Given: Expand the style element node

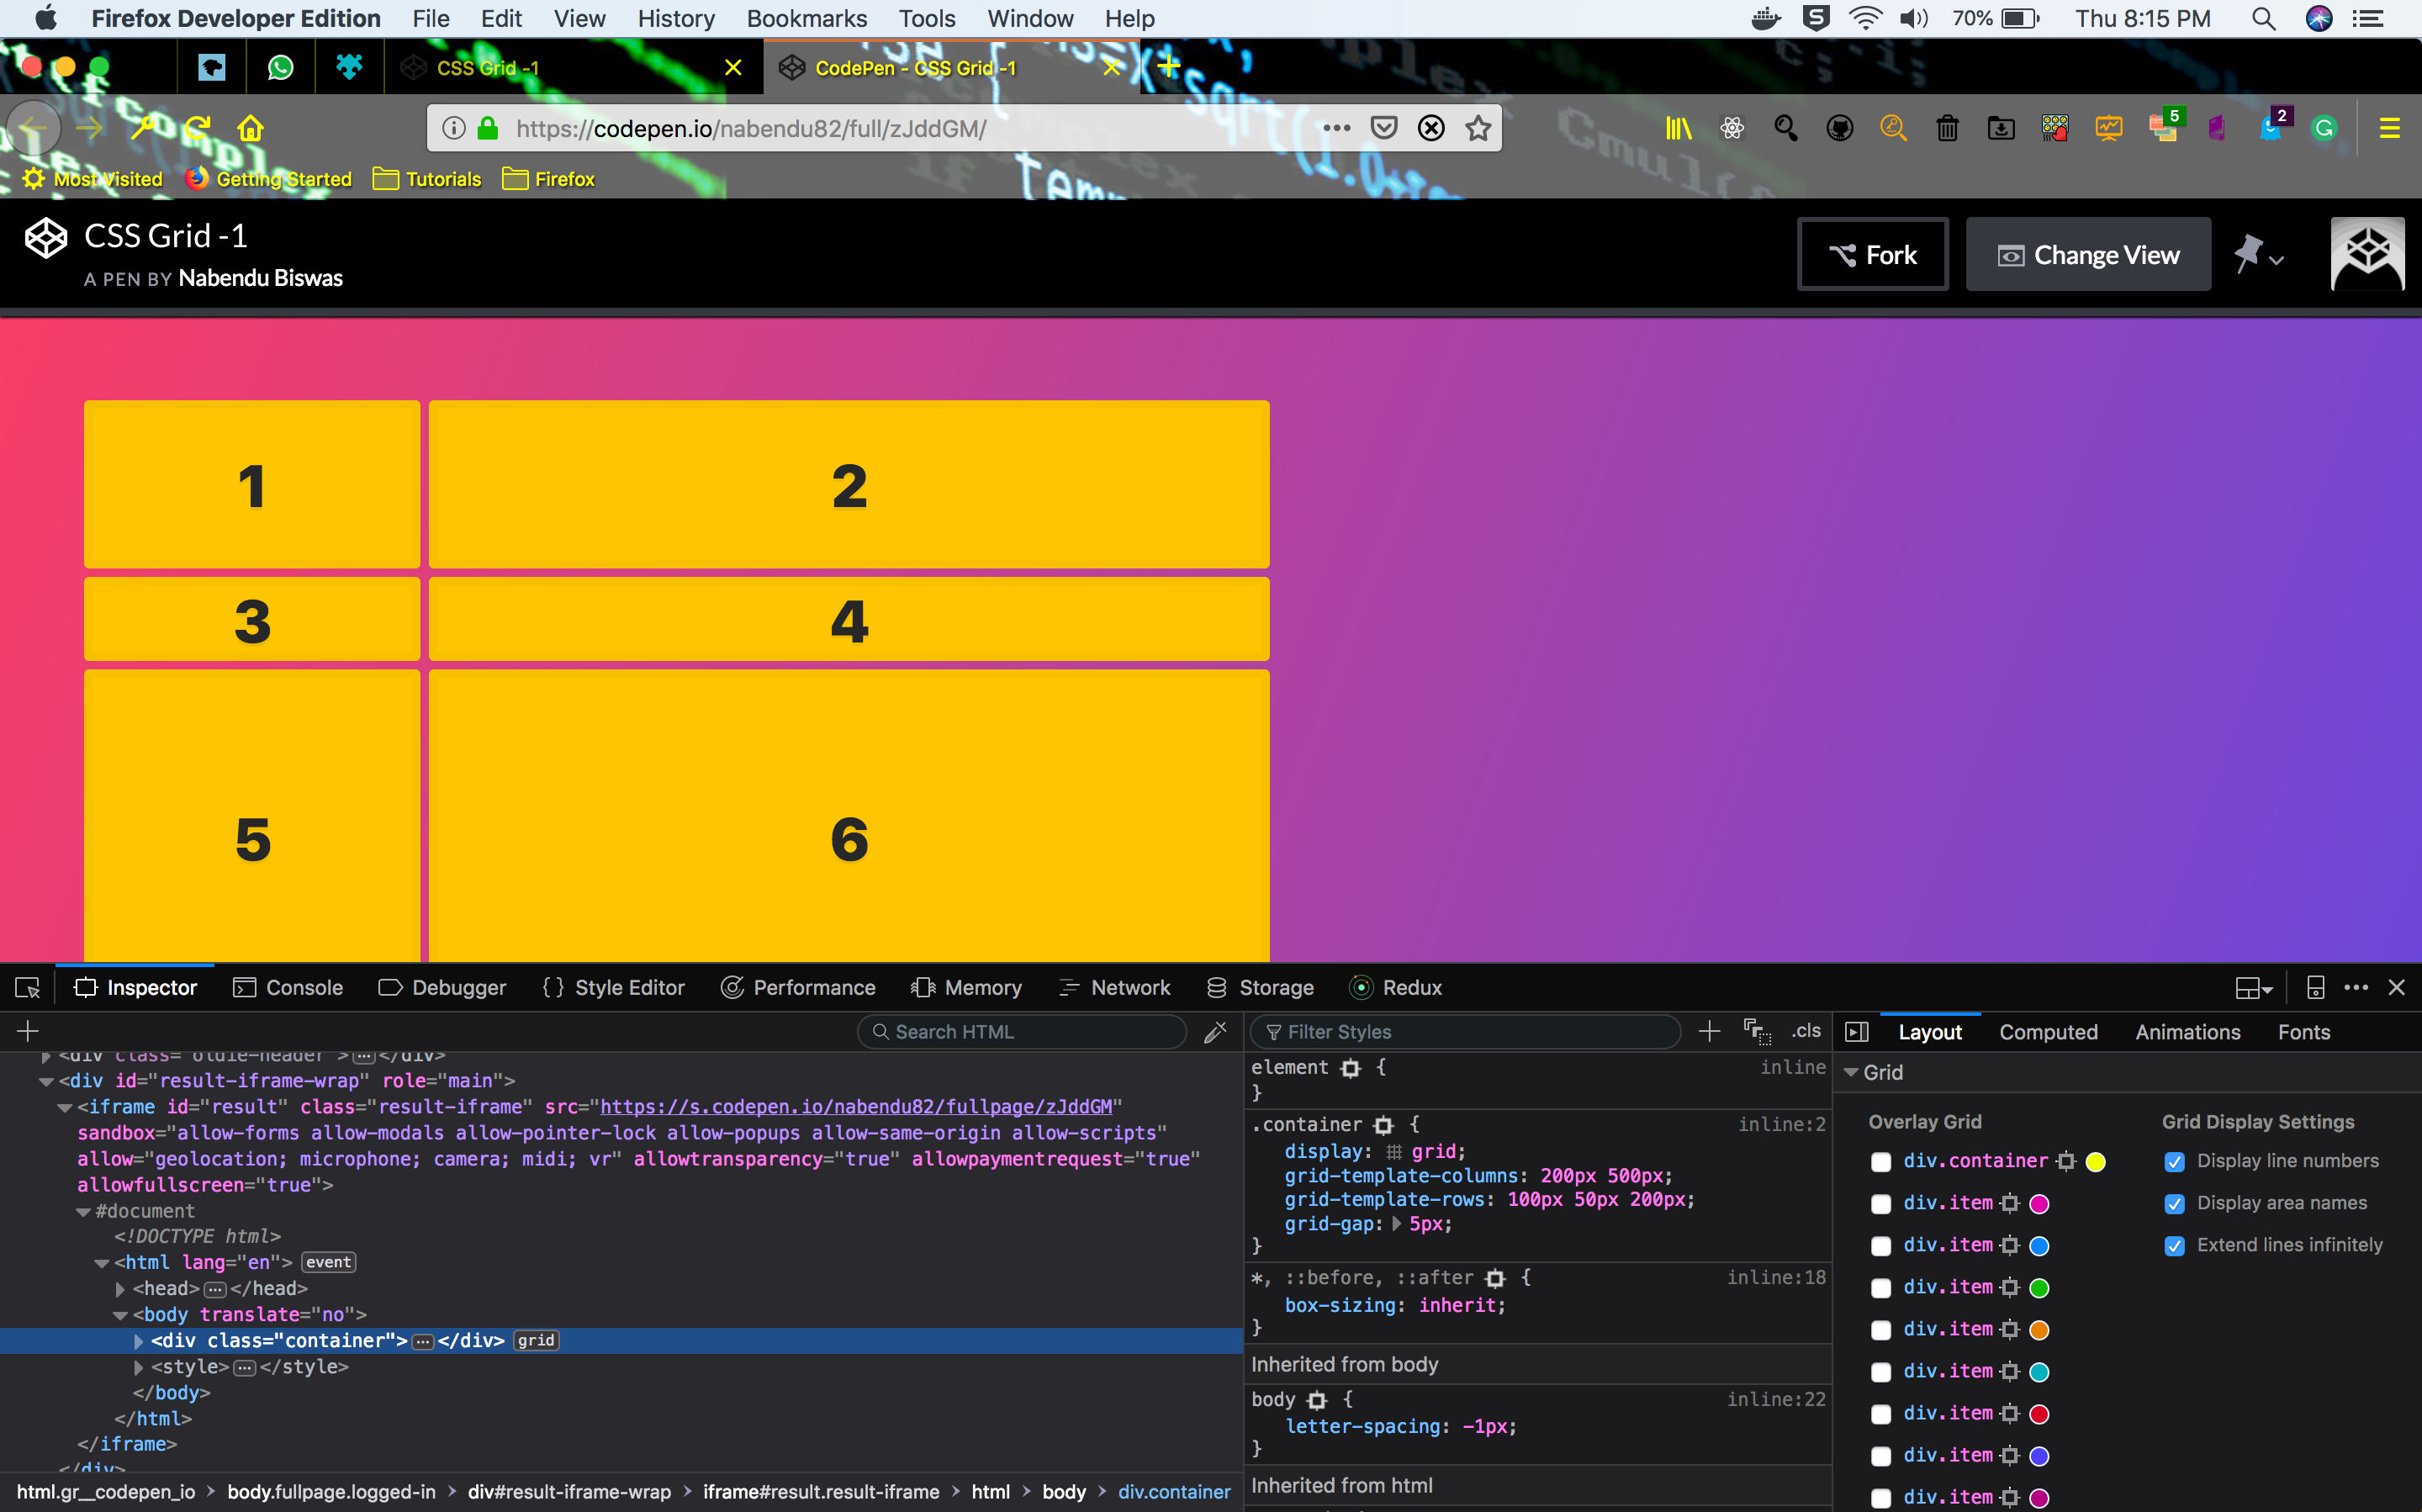Looking at the screenshot, I should click(x=139, y=1367).
